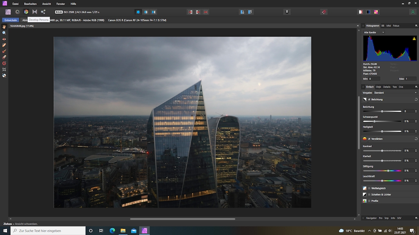419x235 pixels.
Task: Click the Assistant options icon
Action: [x=287, y=12]
